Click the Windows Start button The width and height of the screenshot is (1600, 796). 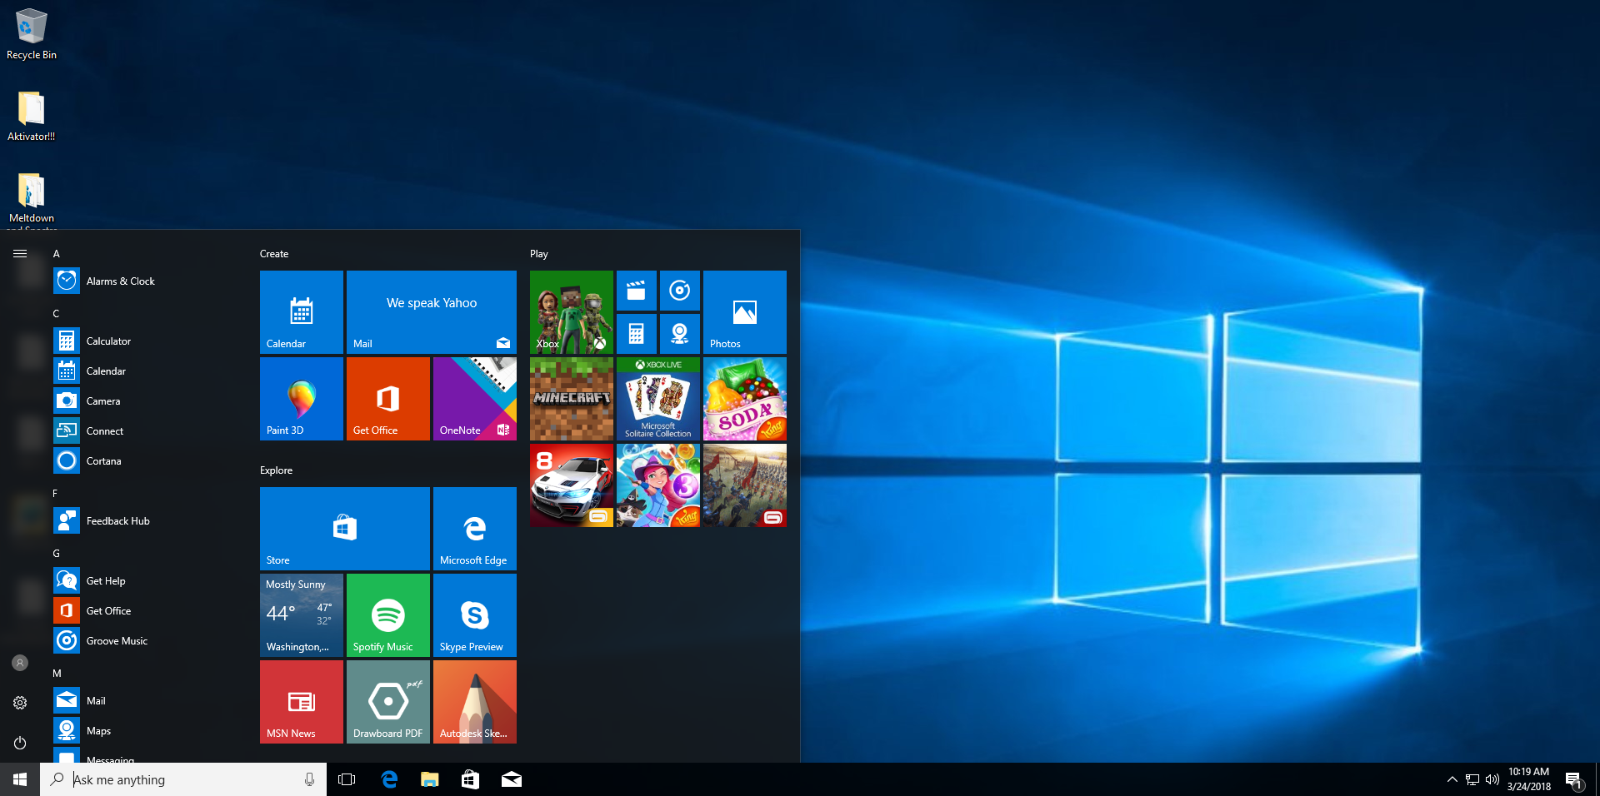(20, 779)
